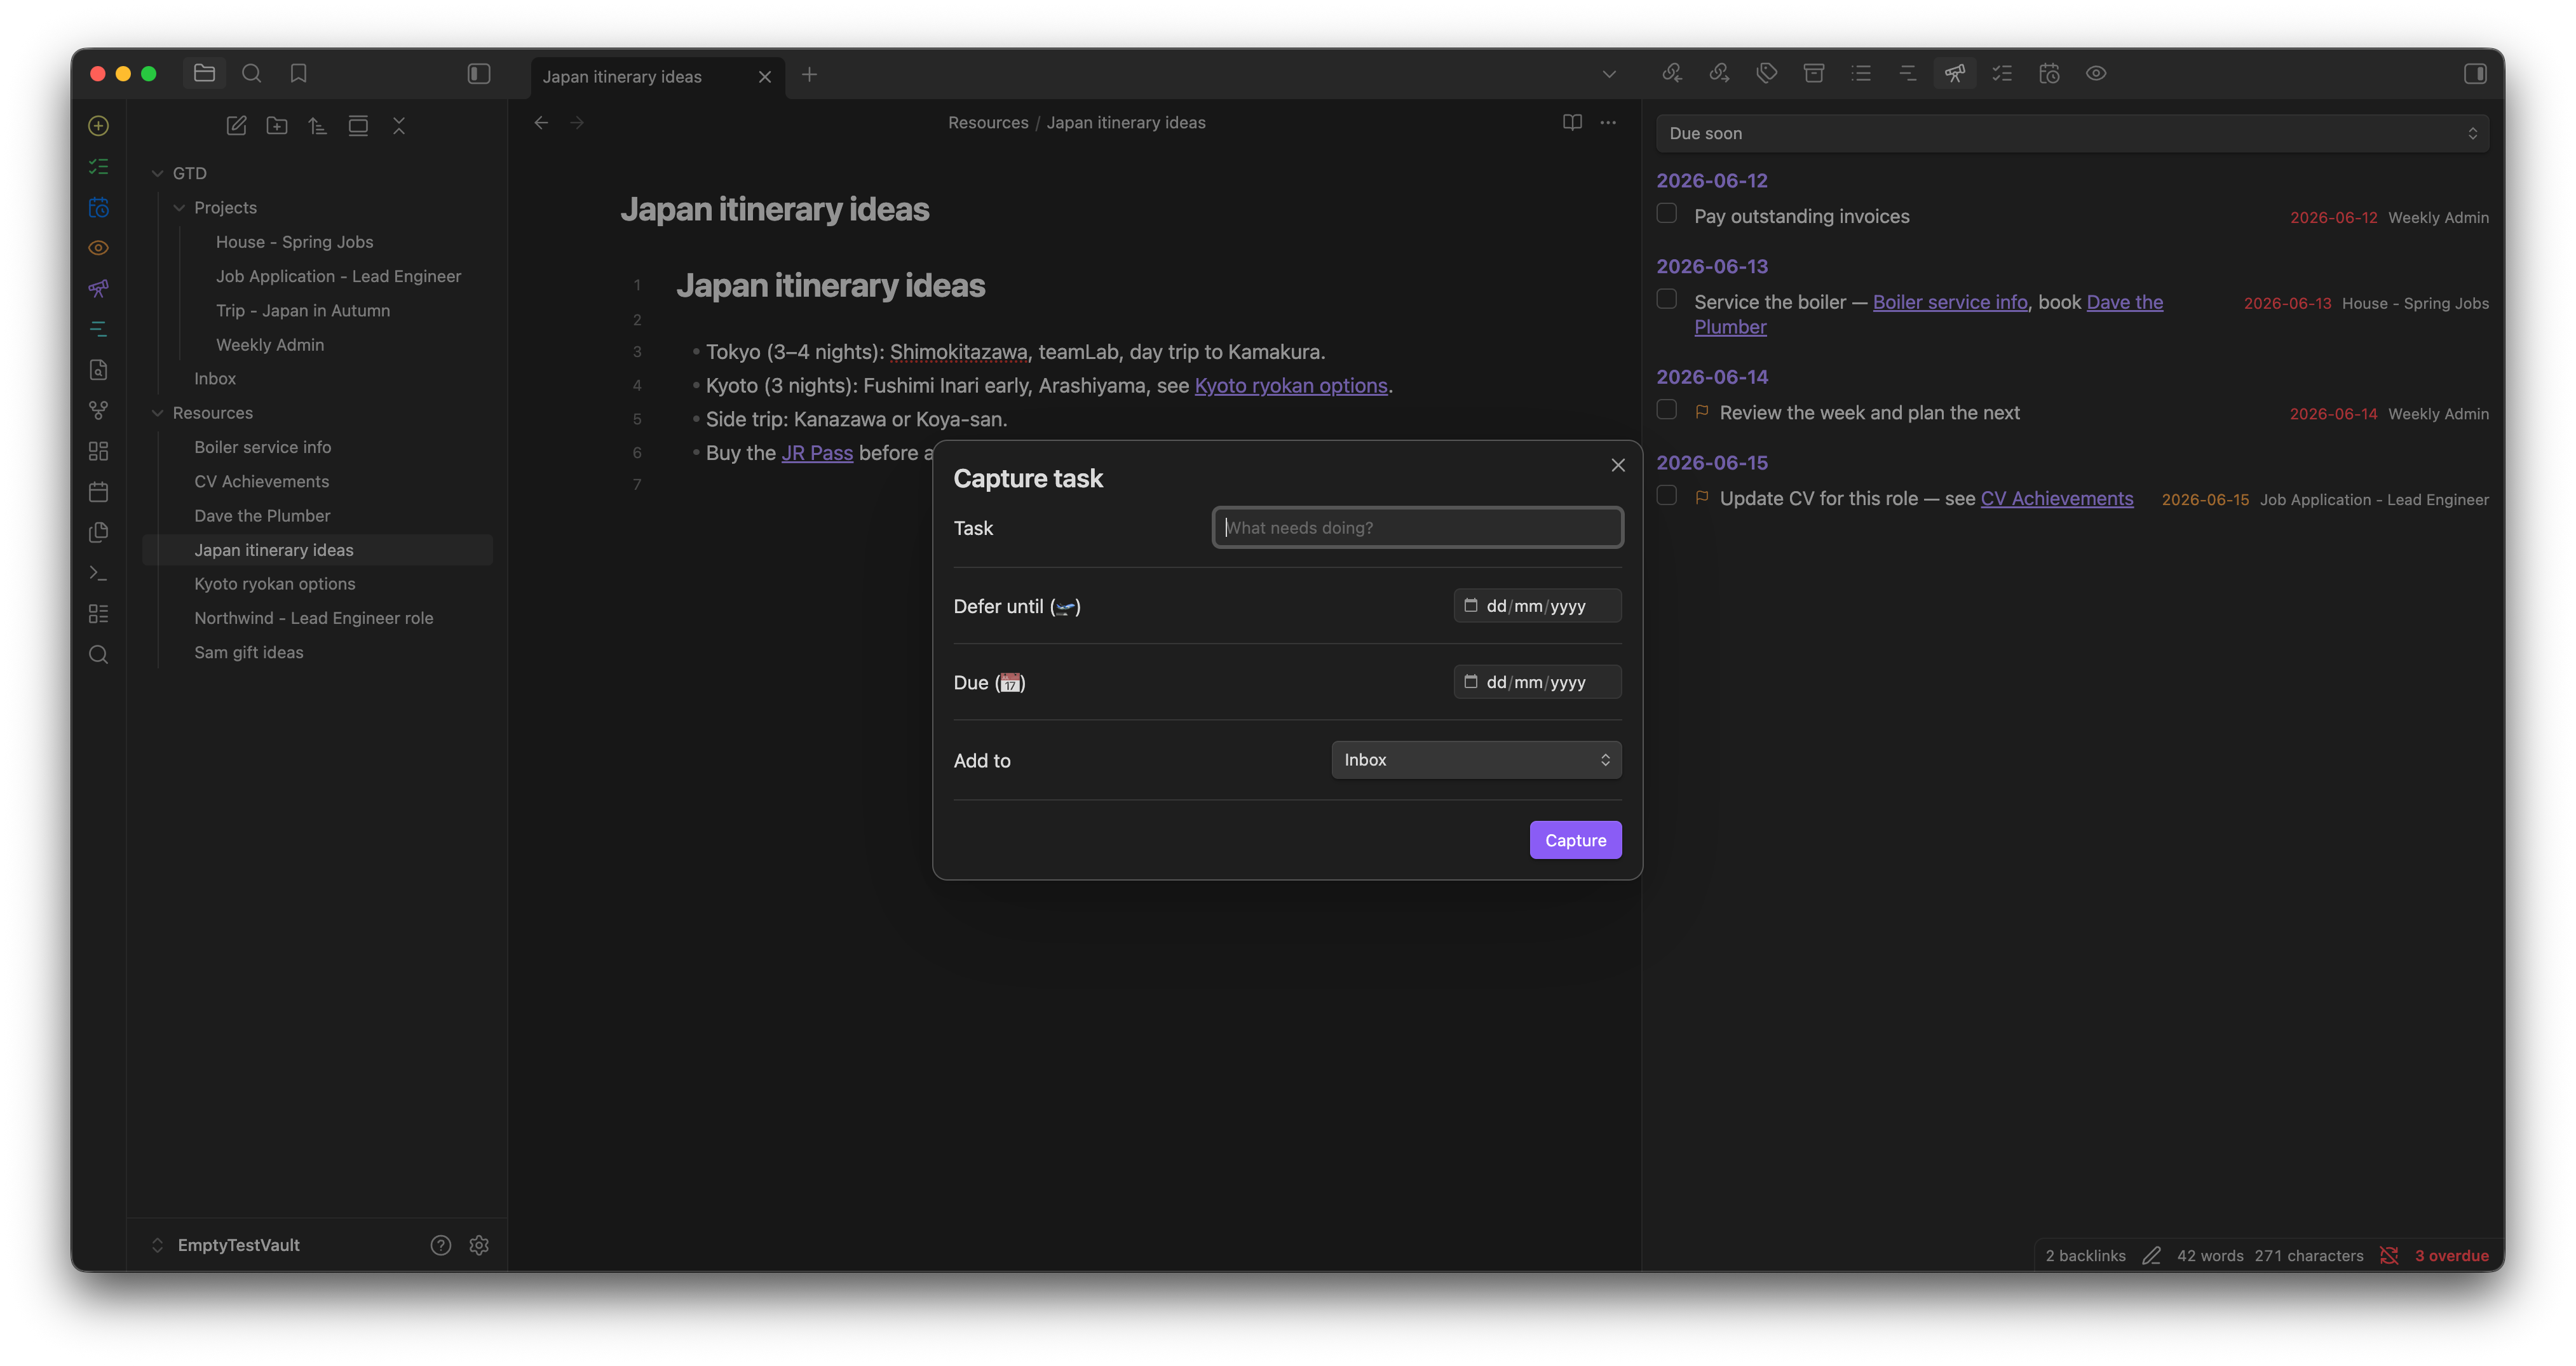2576x1366 pixels.
Task: Collapse the Resources folder
Action: click(157, 413)
